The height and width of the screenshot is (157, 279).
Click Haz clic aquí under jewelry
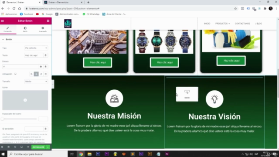[x=98, y=62]
